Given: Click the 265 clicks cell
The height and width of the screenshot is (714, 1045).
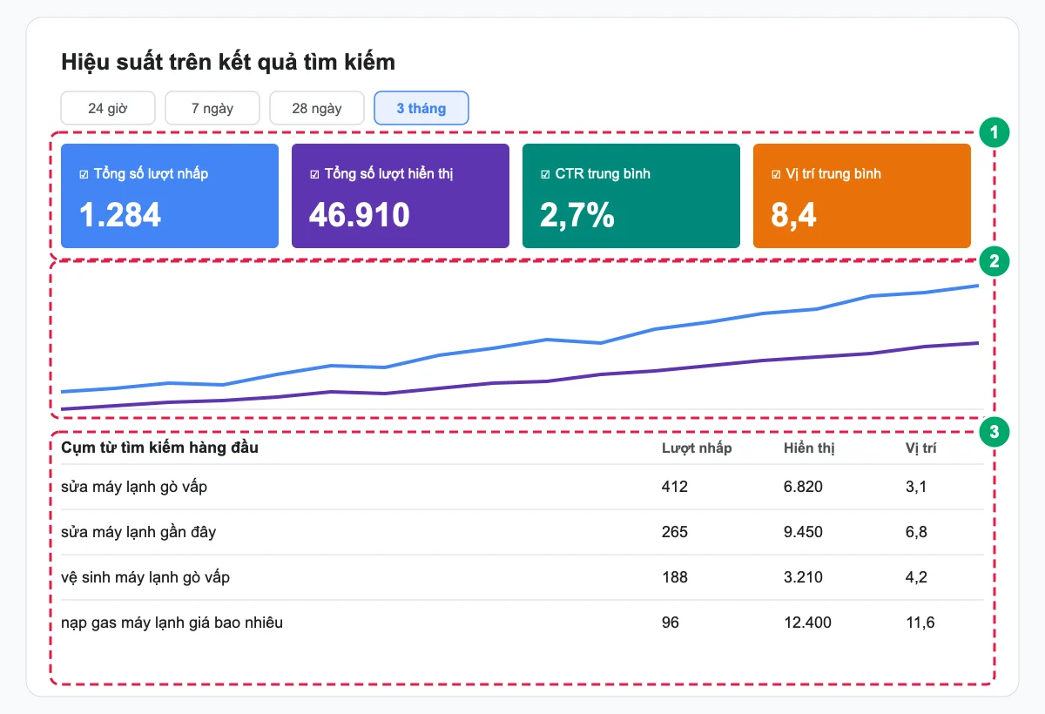Looking at the screenshot, I should (x=675, y=532).
